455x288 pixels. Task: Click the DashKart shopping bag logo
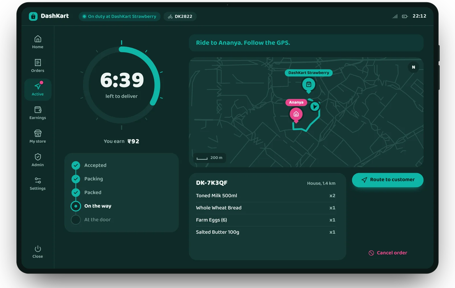pyautogui.click(x=33, y=16)
